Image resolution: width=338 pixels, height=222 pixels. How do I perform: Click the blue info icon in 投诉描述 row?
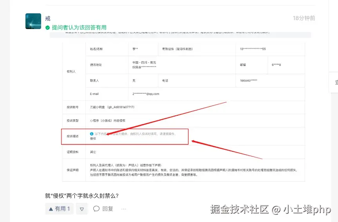tap(92, 134)
